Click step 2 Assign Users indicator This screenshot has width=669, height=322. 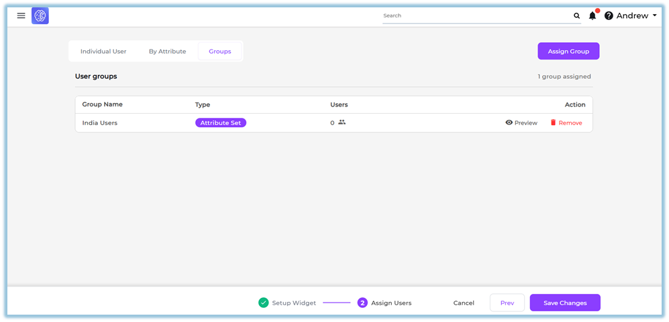[362, 303]
